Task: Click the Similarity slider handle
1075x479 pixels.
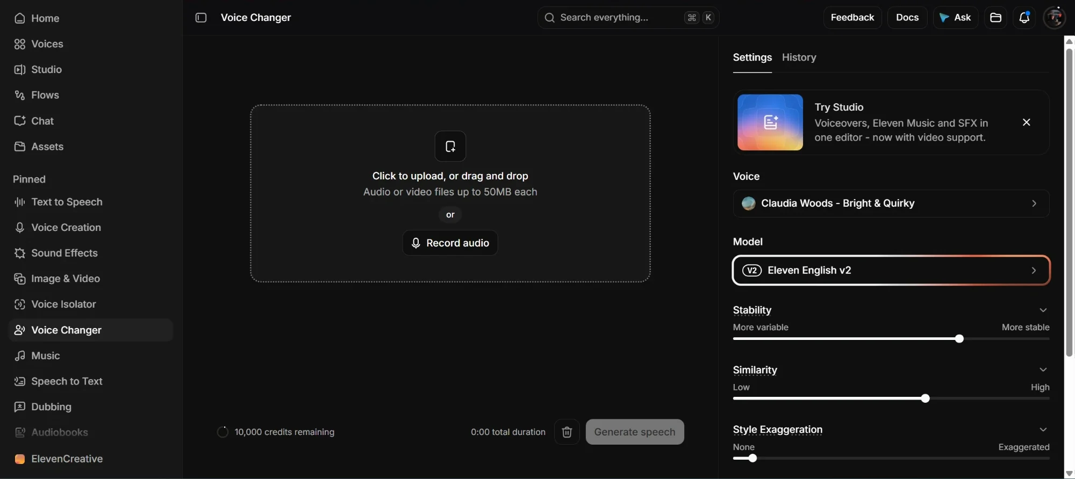Action: (x=925, y=398)
